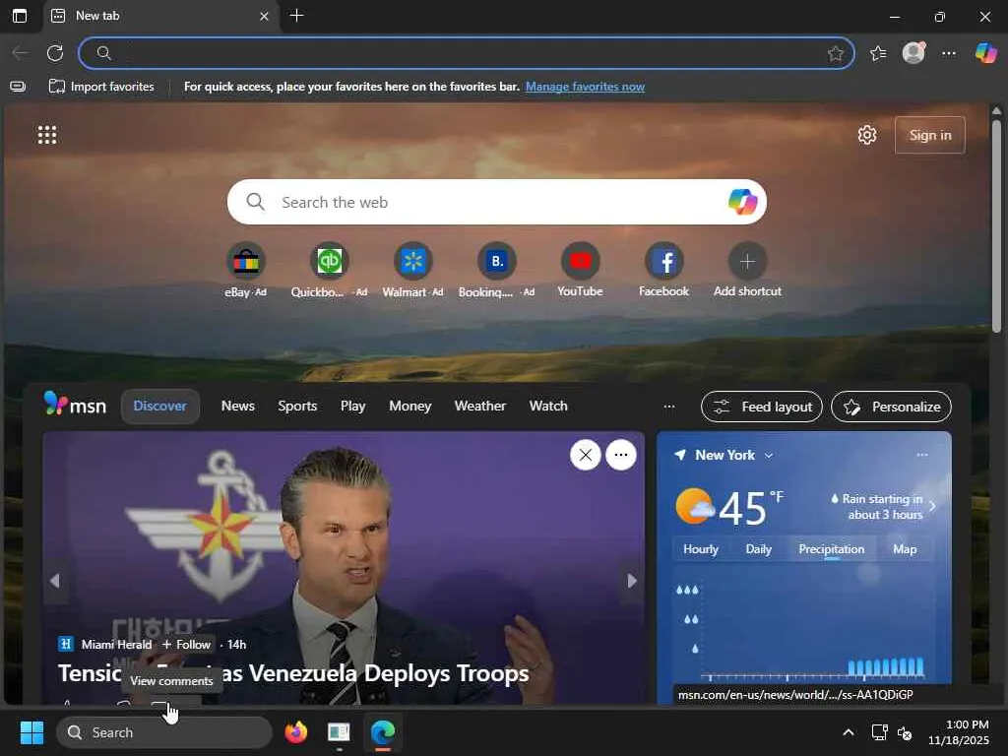Toggle the favorites bar icon at left
The image size is (1008, 756).
coord(18,87)
